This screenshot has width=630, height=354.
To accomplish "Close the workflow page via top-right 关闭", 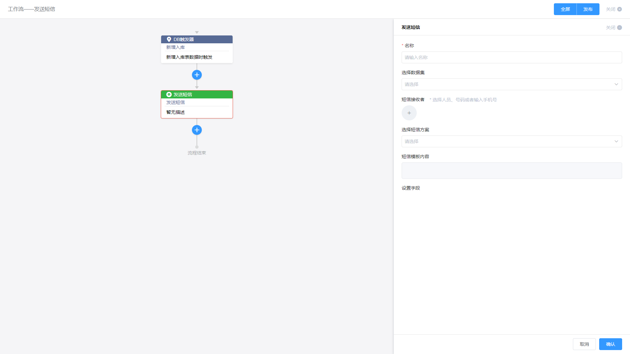I will tap(614, 9).
